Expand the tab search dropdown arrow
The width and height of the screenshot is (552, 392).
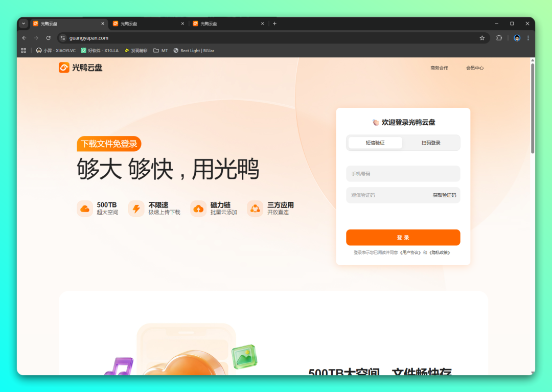pos(24,24)
